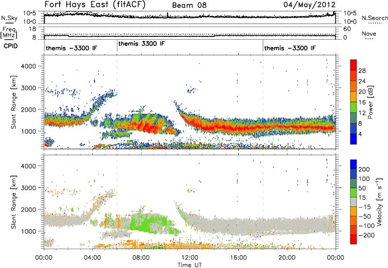The height and width of the screenshot is (268, 388).
Task: Click the red swatch of Power colorbar
Action: click(354, 65)
